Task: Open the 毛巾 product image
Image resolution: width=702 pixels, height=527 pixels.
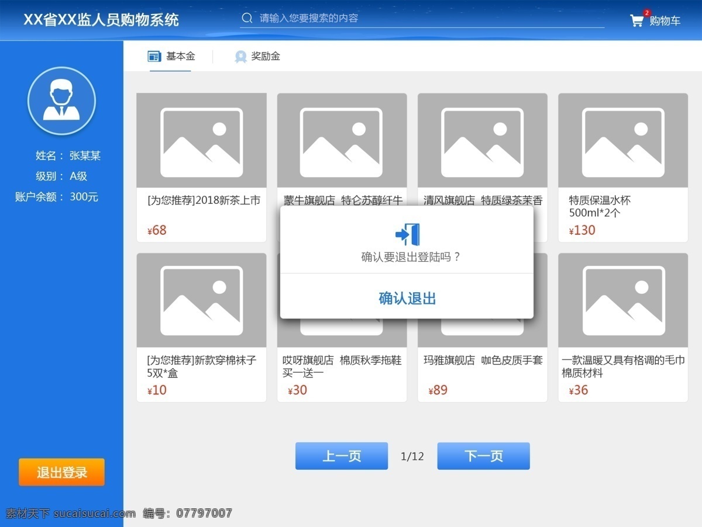Action: 623,300
